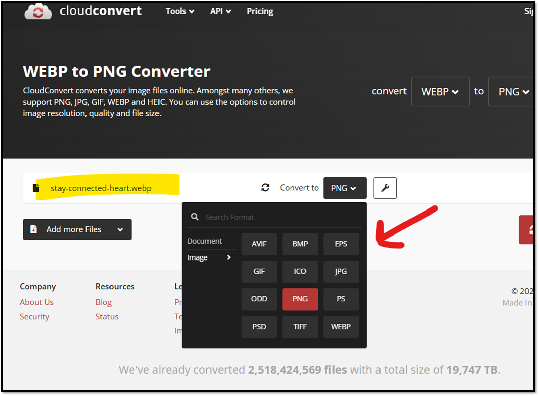Click the file icon next to stay-connected-heart.webp

click(36, 188)
